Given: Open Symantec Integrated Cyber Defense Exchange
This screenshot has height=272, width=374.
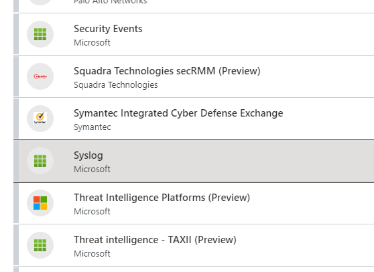Looking at the screenshot, I should pos(178,113).
